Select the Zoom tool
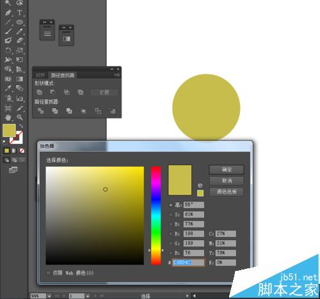 (x=20, y=117)
